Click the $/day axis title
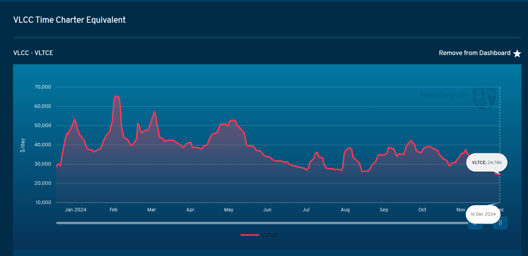 click(23, 145)
